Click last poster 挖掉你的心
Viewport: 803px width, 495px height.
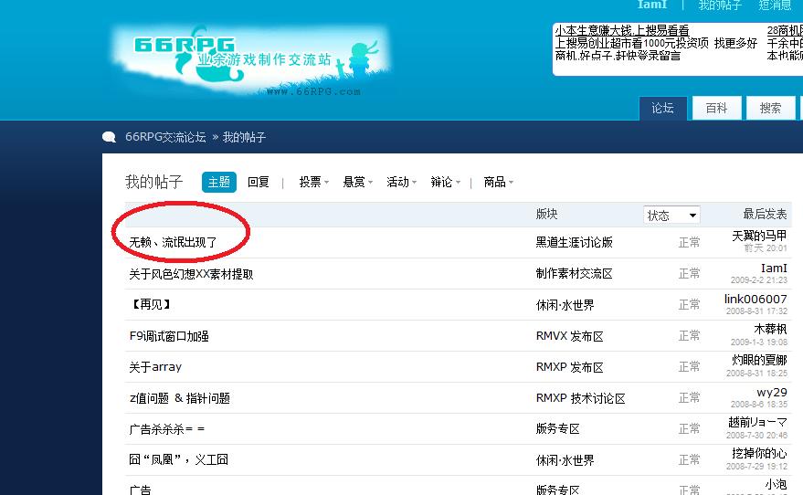tap(759, 453)
